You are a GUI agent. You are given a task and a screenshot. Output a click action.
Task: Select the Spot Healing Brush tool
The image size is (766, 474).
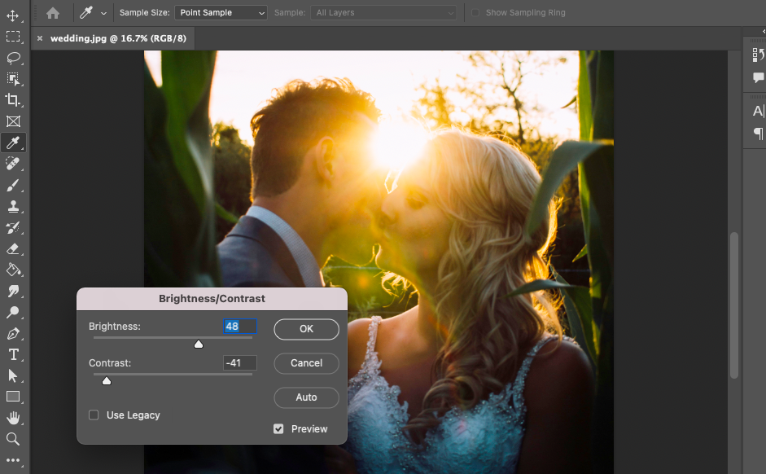pos(13,164)
